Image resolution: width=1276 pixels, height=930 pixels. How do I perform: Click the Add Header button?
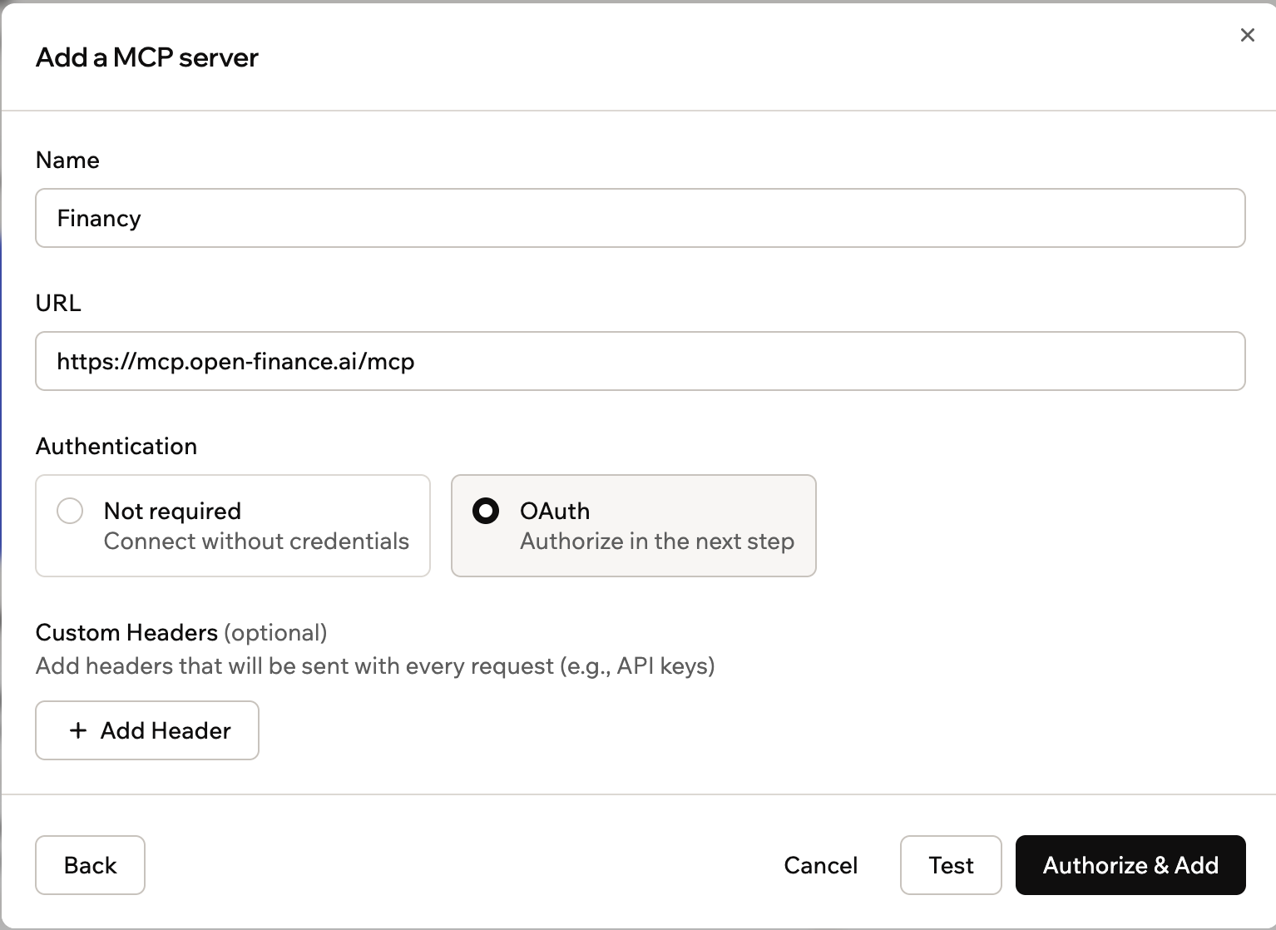tap(147, 730)
